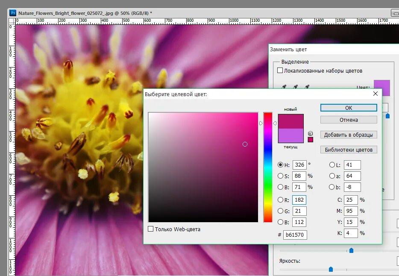
Task: Click the Выберите целевой цвет dialog title
Action: [x=176, y=94]
